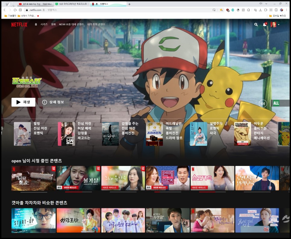
Task: Bookmark this page with star icon
Action: pos(221,10)
